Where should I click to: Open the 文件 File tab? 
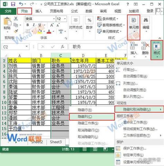click(8, 11)
